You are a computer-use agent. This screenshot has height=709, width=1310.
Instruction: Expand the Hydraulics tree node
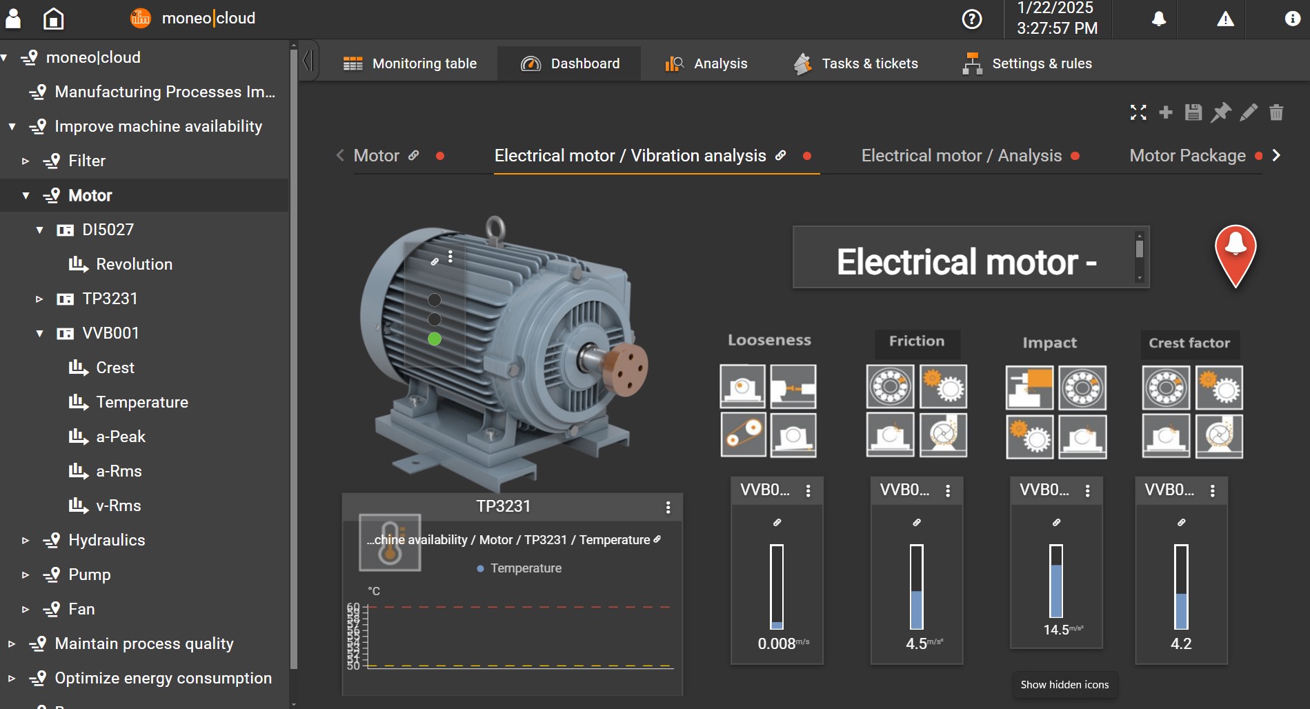point(26,541)
